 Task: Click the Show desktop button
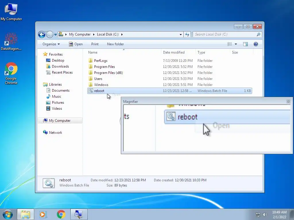pyautogui.click(x=292, y=214)
